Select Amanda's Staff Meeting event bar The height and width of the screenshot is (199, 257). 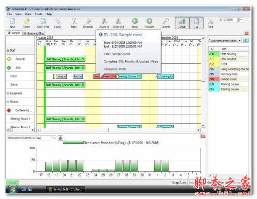65,59
